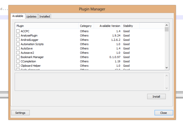Toggle the Autosave2 checkbox
The image size is (183, 126).
click(18, 53)
